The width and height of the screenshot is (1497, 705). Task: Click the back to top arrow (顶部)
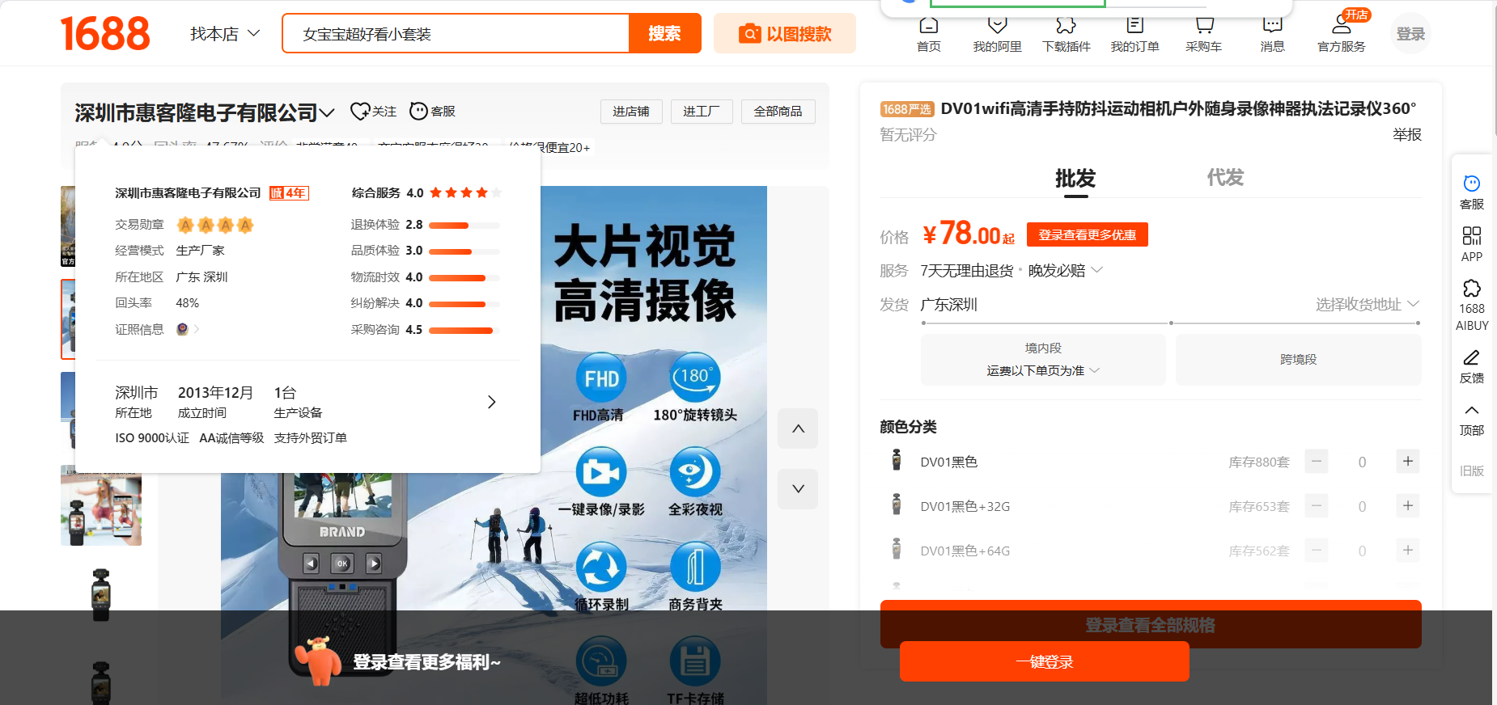(x=1471, y=411)
